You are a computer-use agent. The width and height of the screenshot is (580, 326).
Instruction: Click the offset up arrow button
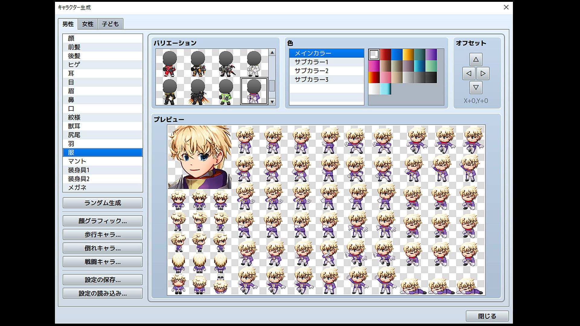[x=476, y=59]
